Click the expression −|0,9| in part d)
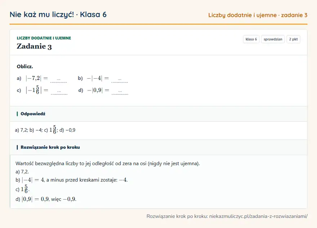Screen dimensions: 317x228 coord(95,90)
